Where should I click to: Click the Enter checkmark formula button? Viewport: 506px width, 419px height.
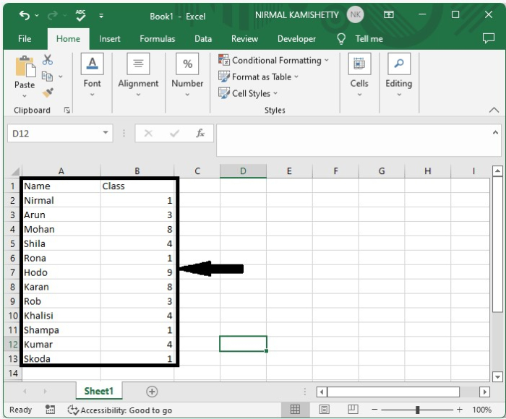175,133
